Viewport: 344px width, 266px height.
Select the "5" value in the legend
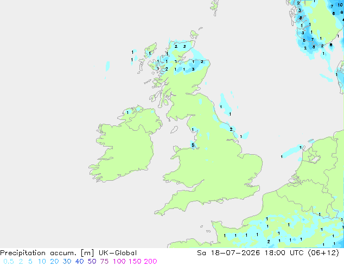(x=30, y=262)
